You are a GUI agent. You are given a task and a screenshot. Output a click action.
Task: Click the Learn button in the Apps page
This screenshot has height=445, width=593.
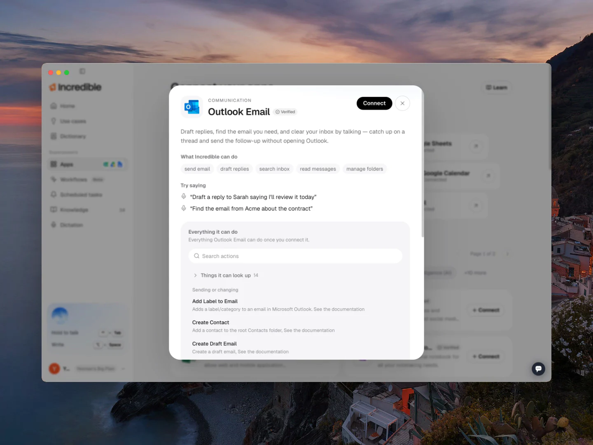(x=496, y=87)
